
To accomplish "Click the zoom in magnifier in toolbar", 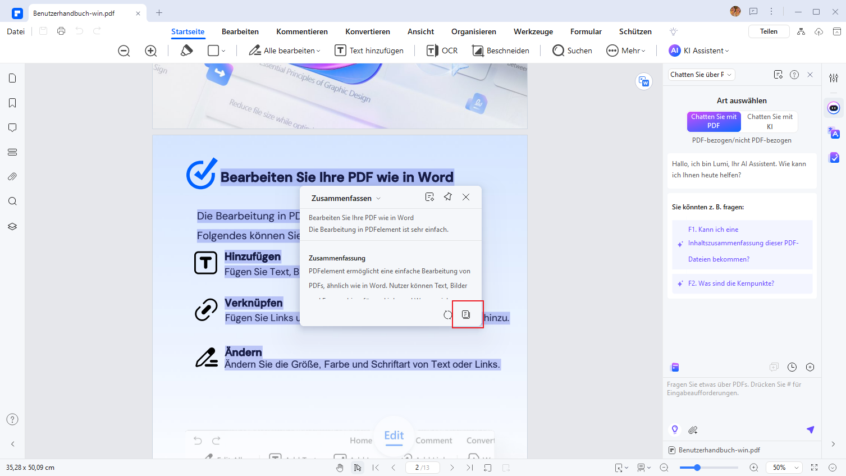I will click(151, 51).
